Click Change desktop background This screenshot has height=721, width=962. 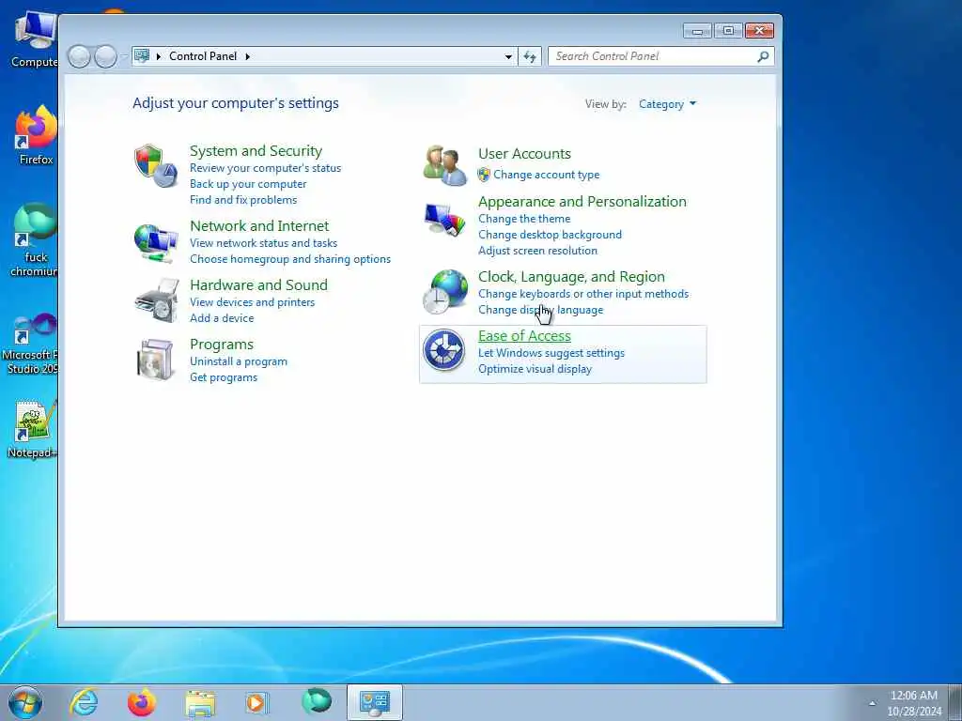(x=550, y=235)
